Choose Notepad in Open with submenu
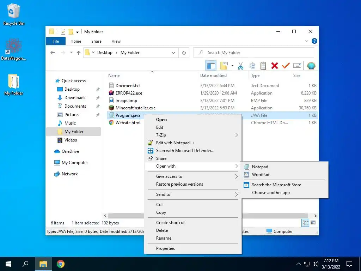This screenshot has width=361, height=271. [284, 167]
